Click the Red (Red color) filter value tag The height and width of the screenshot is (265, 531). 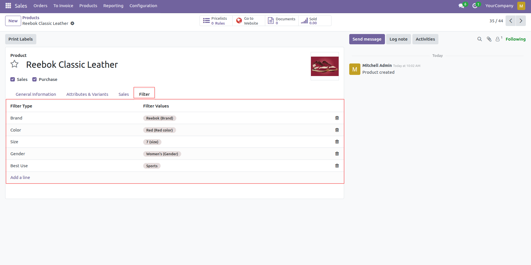[159, 130]
